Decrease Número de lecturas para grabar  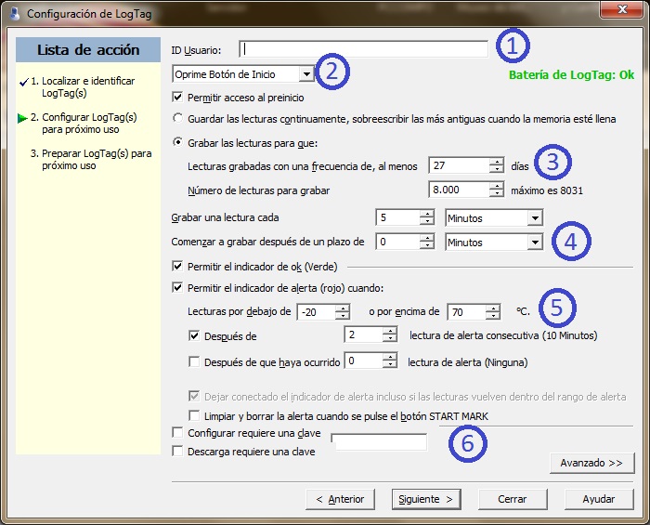coord(497,193)
